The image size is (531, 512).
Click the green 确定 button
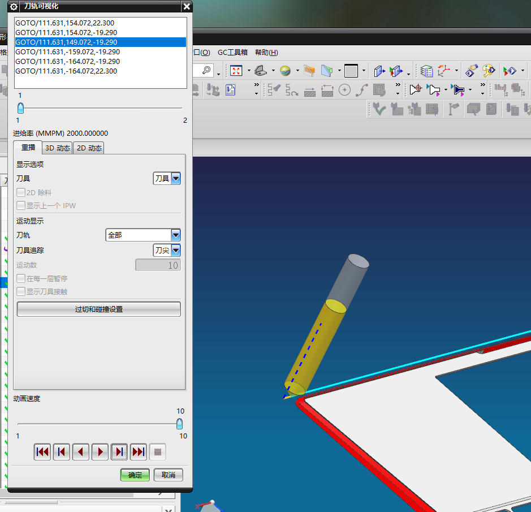(135, 475)
